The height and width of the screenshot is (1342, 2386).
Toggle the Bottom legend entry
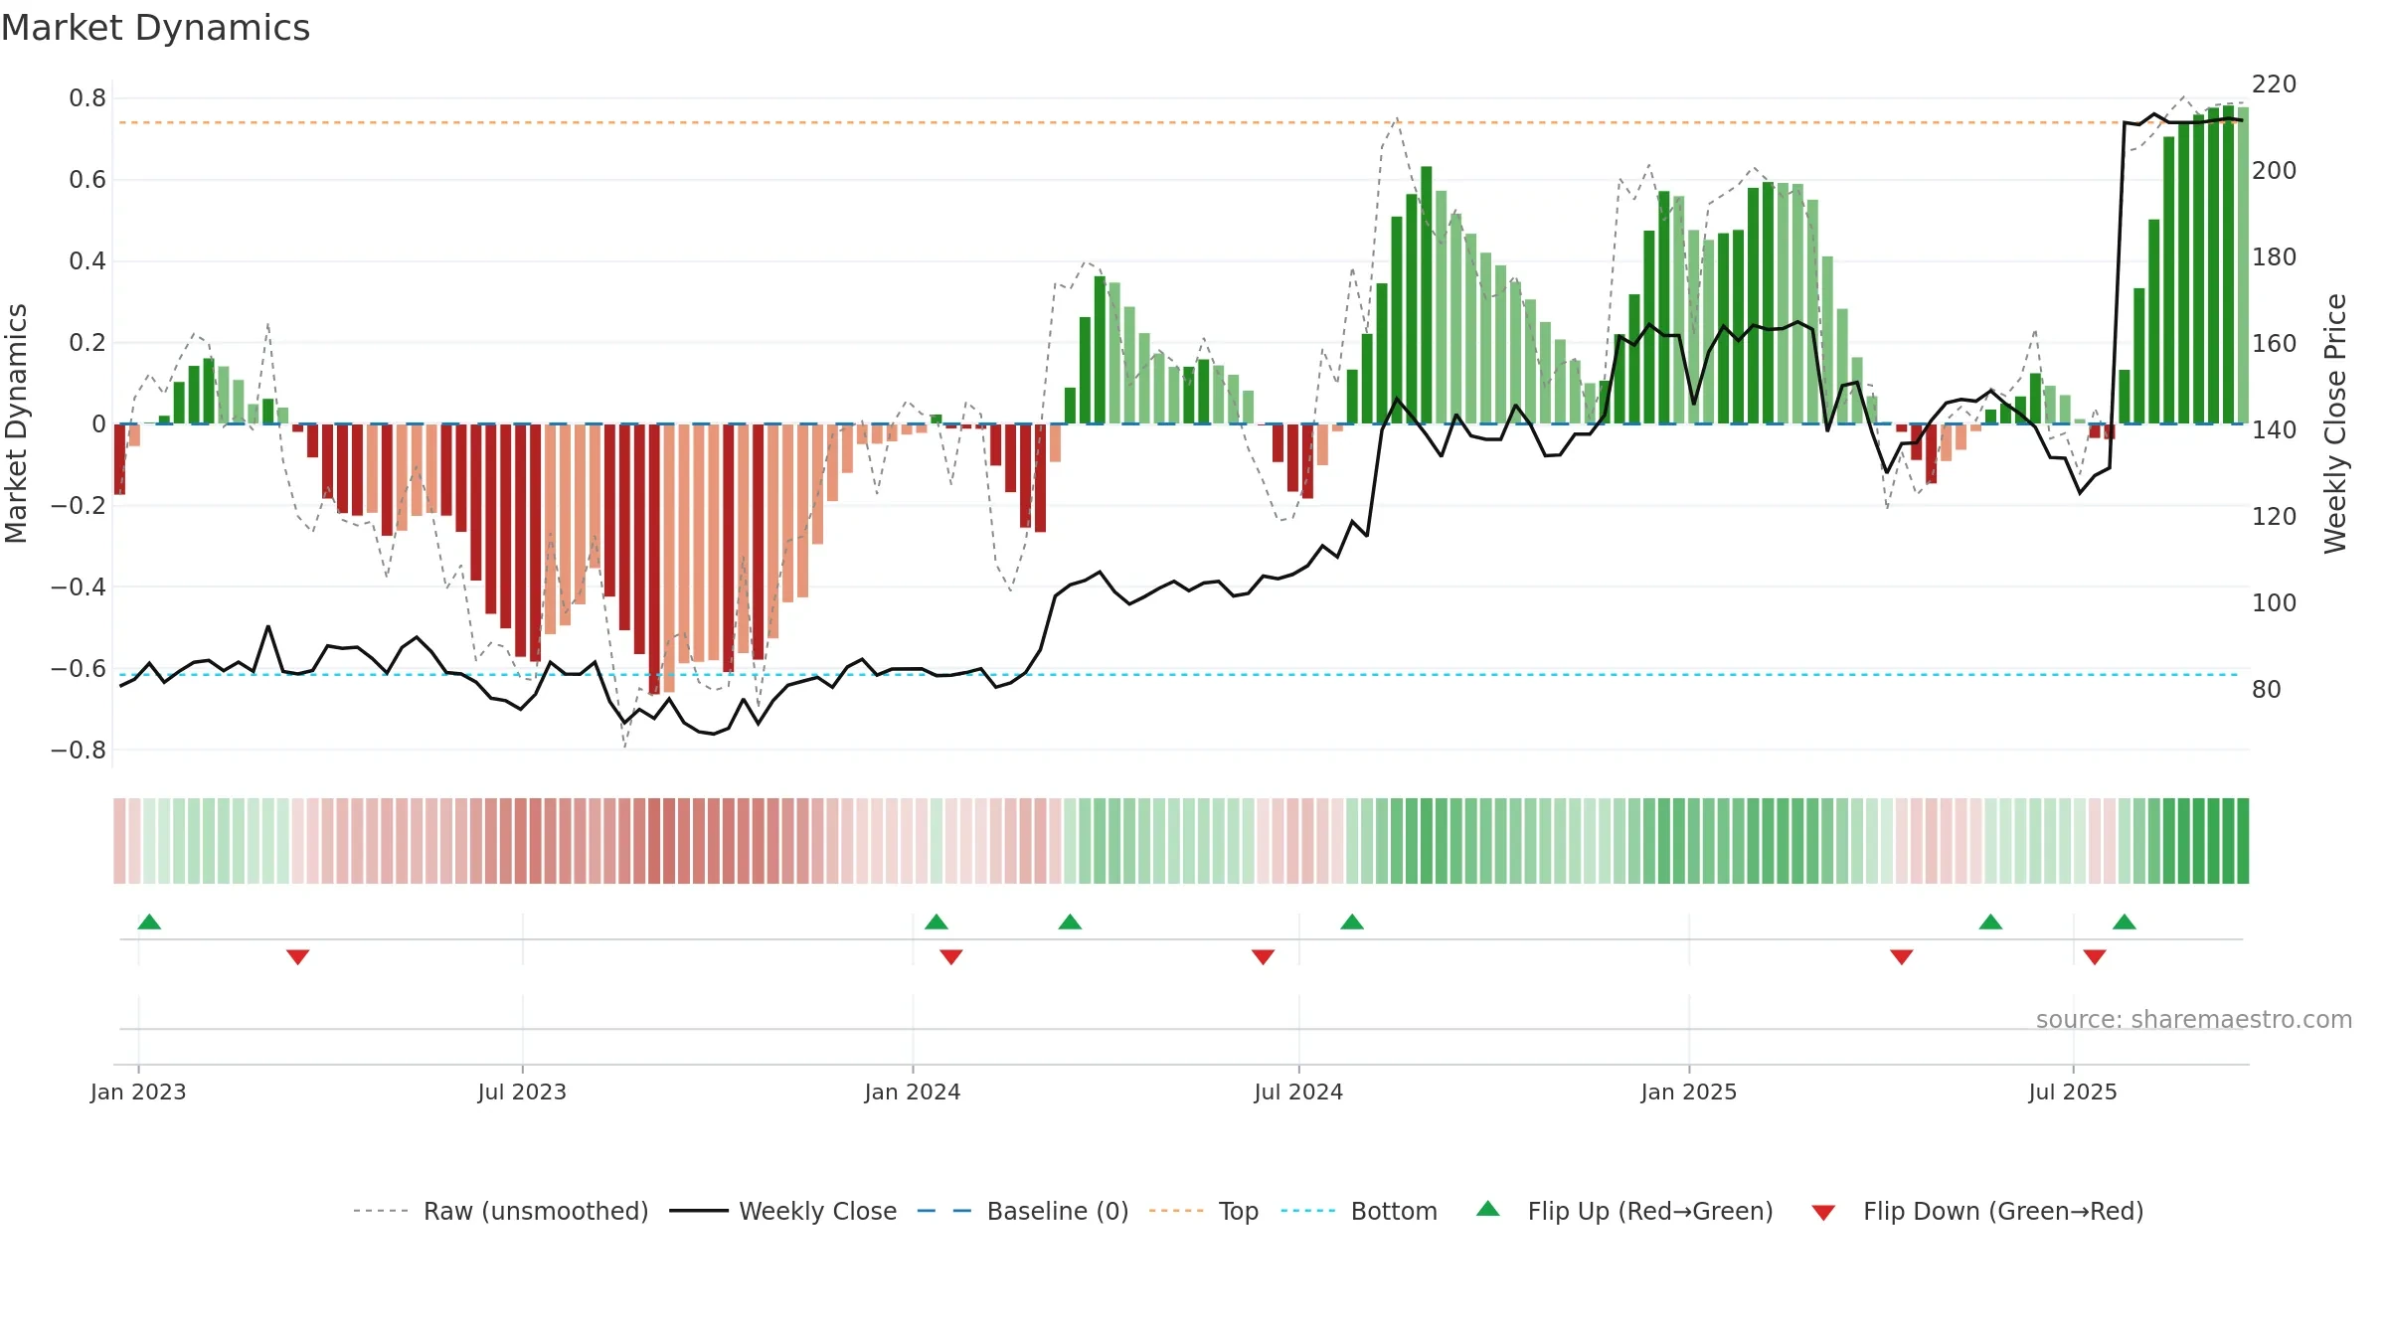point(1359,1211)
